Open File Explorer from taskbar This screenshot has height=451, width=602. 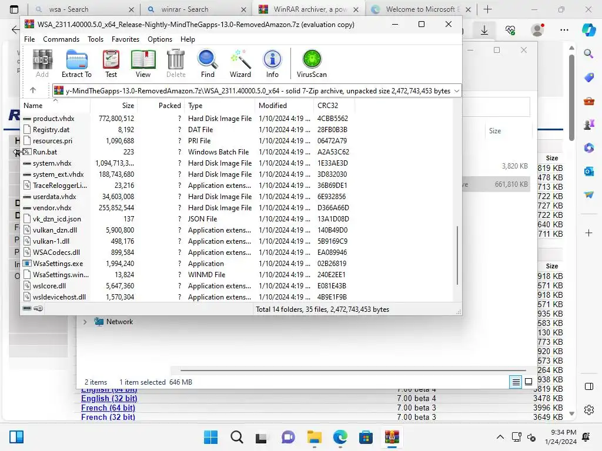coord(314,437)
